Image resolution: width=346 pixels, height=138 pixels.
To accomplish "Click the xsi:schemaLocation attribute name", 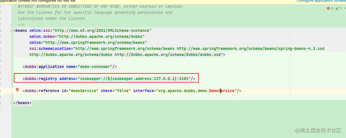I will point(50,48).
